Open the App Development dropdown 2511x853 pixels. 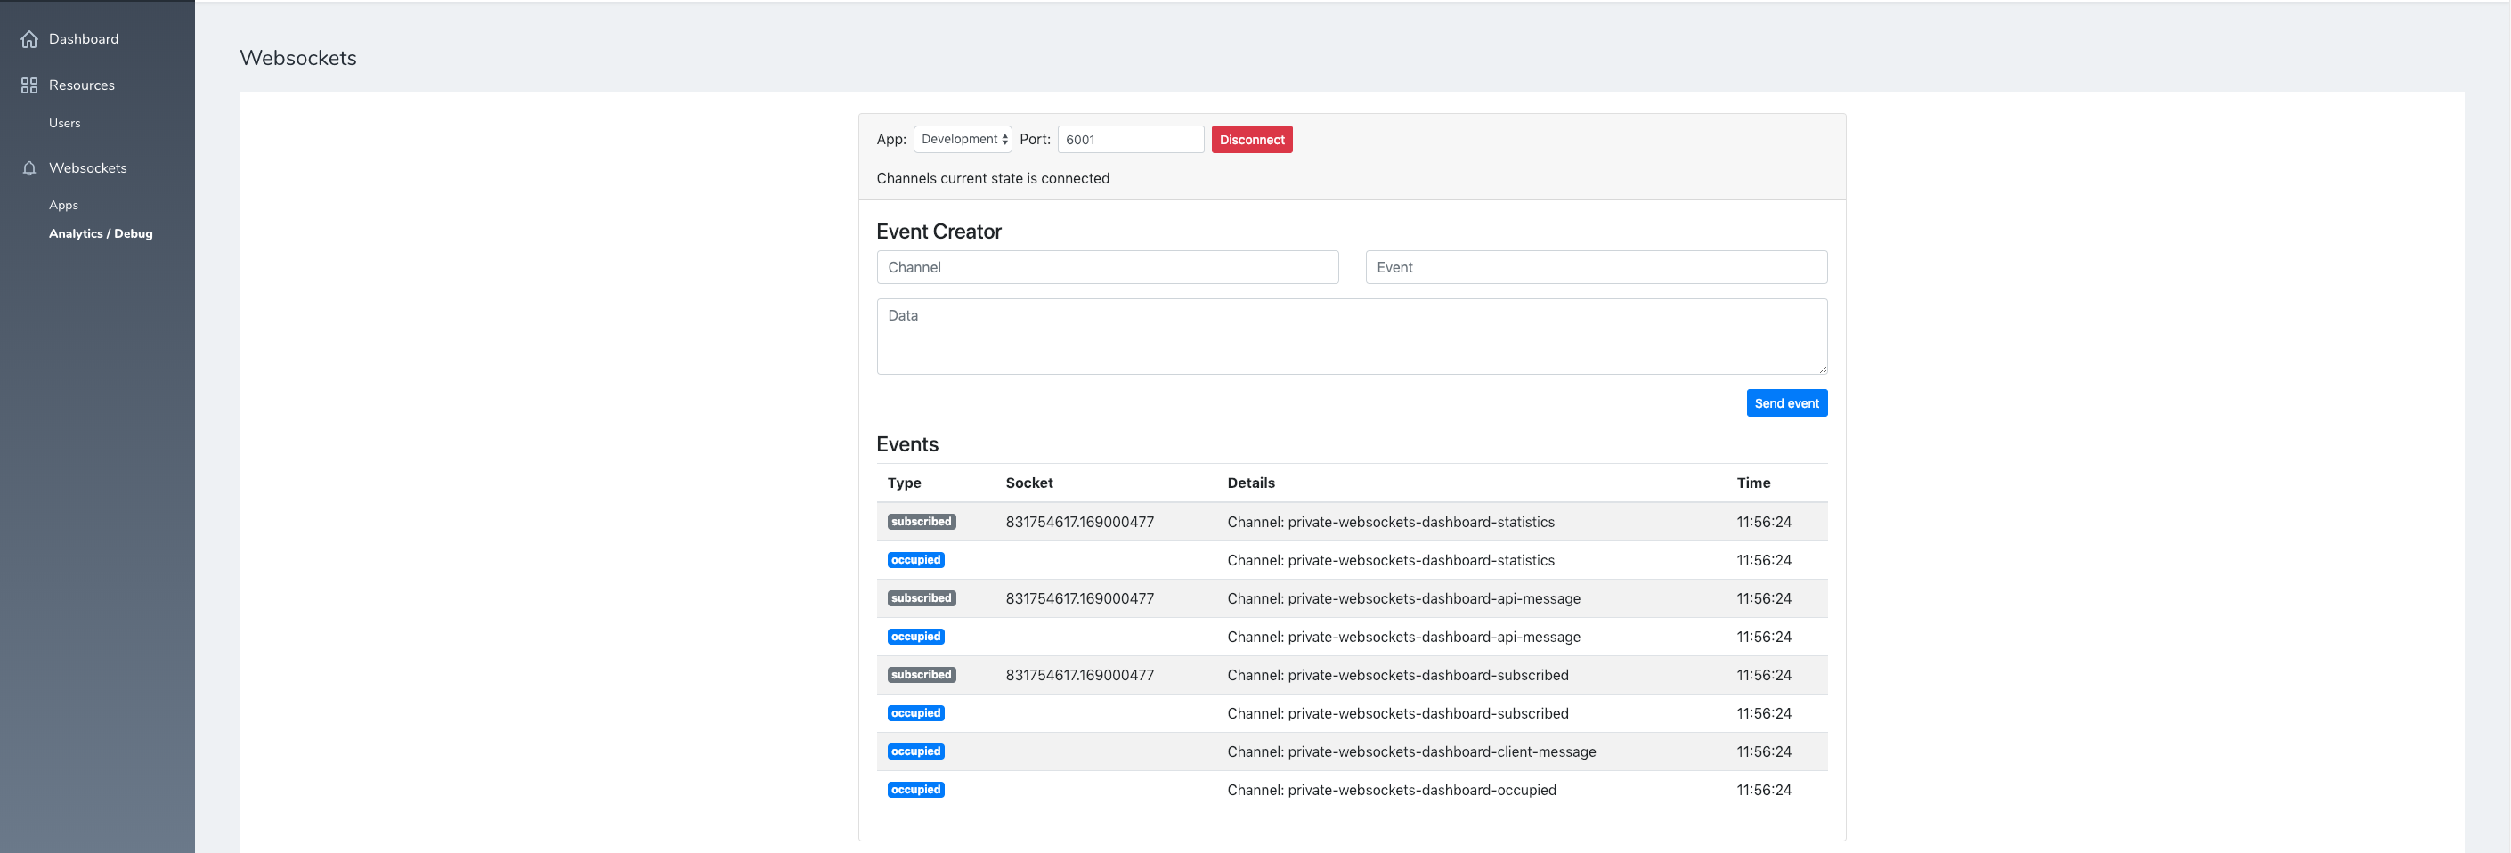pyautogui.click(x=962, y=140)
